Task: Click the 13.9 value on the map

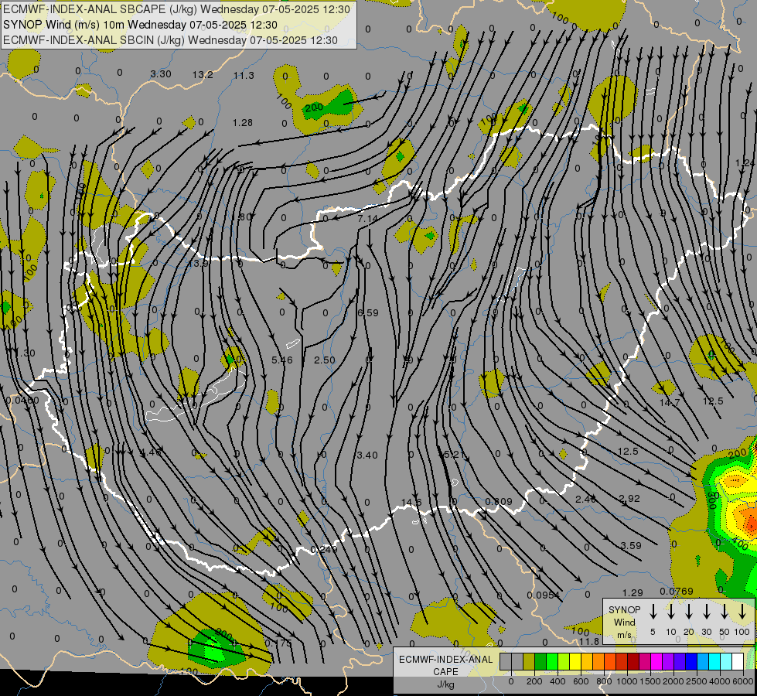Action: pos(198,264)
